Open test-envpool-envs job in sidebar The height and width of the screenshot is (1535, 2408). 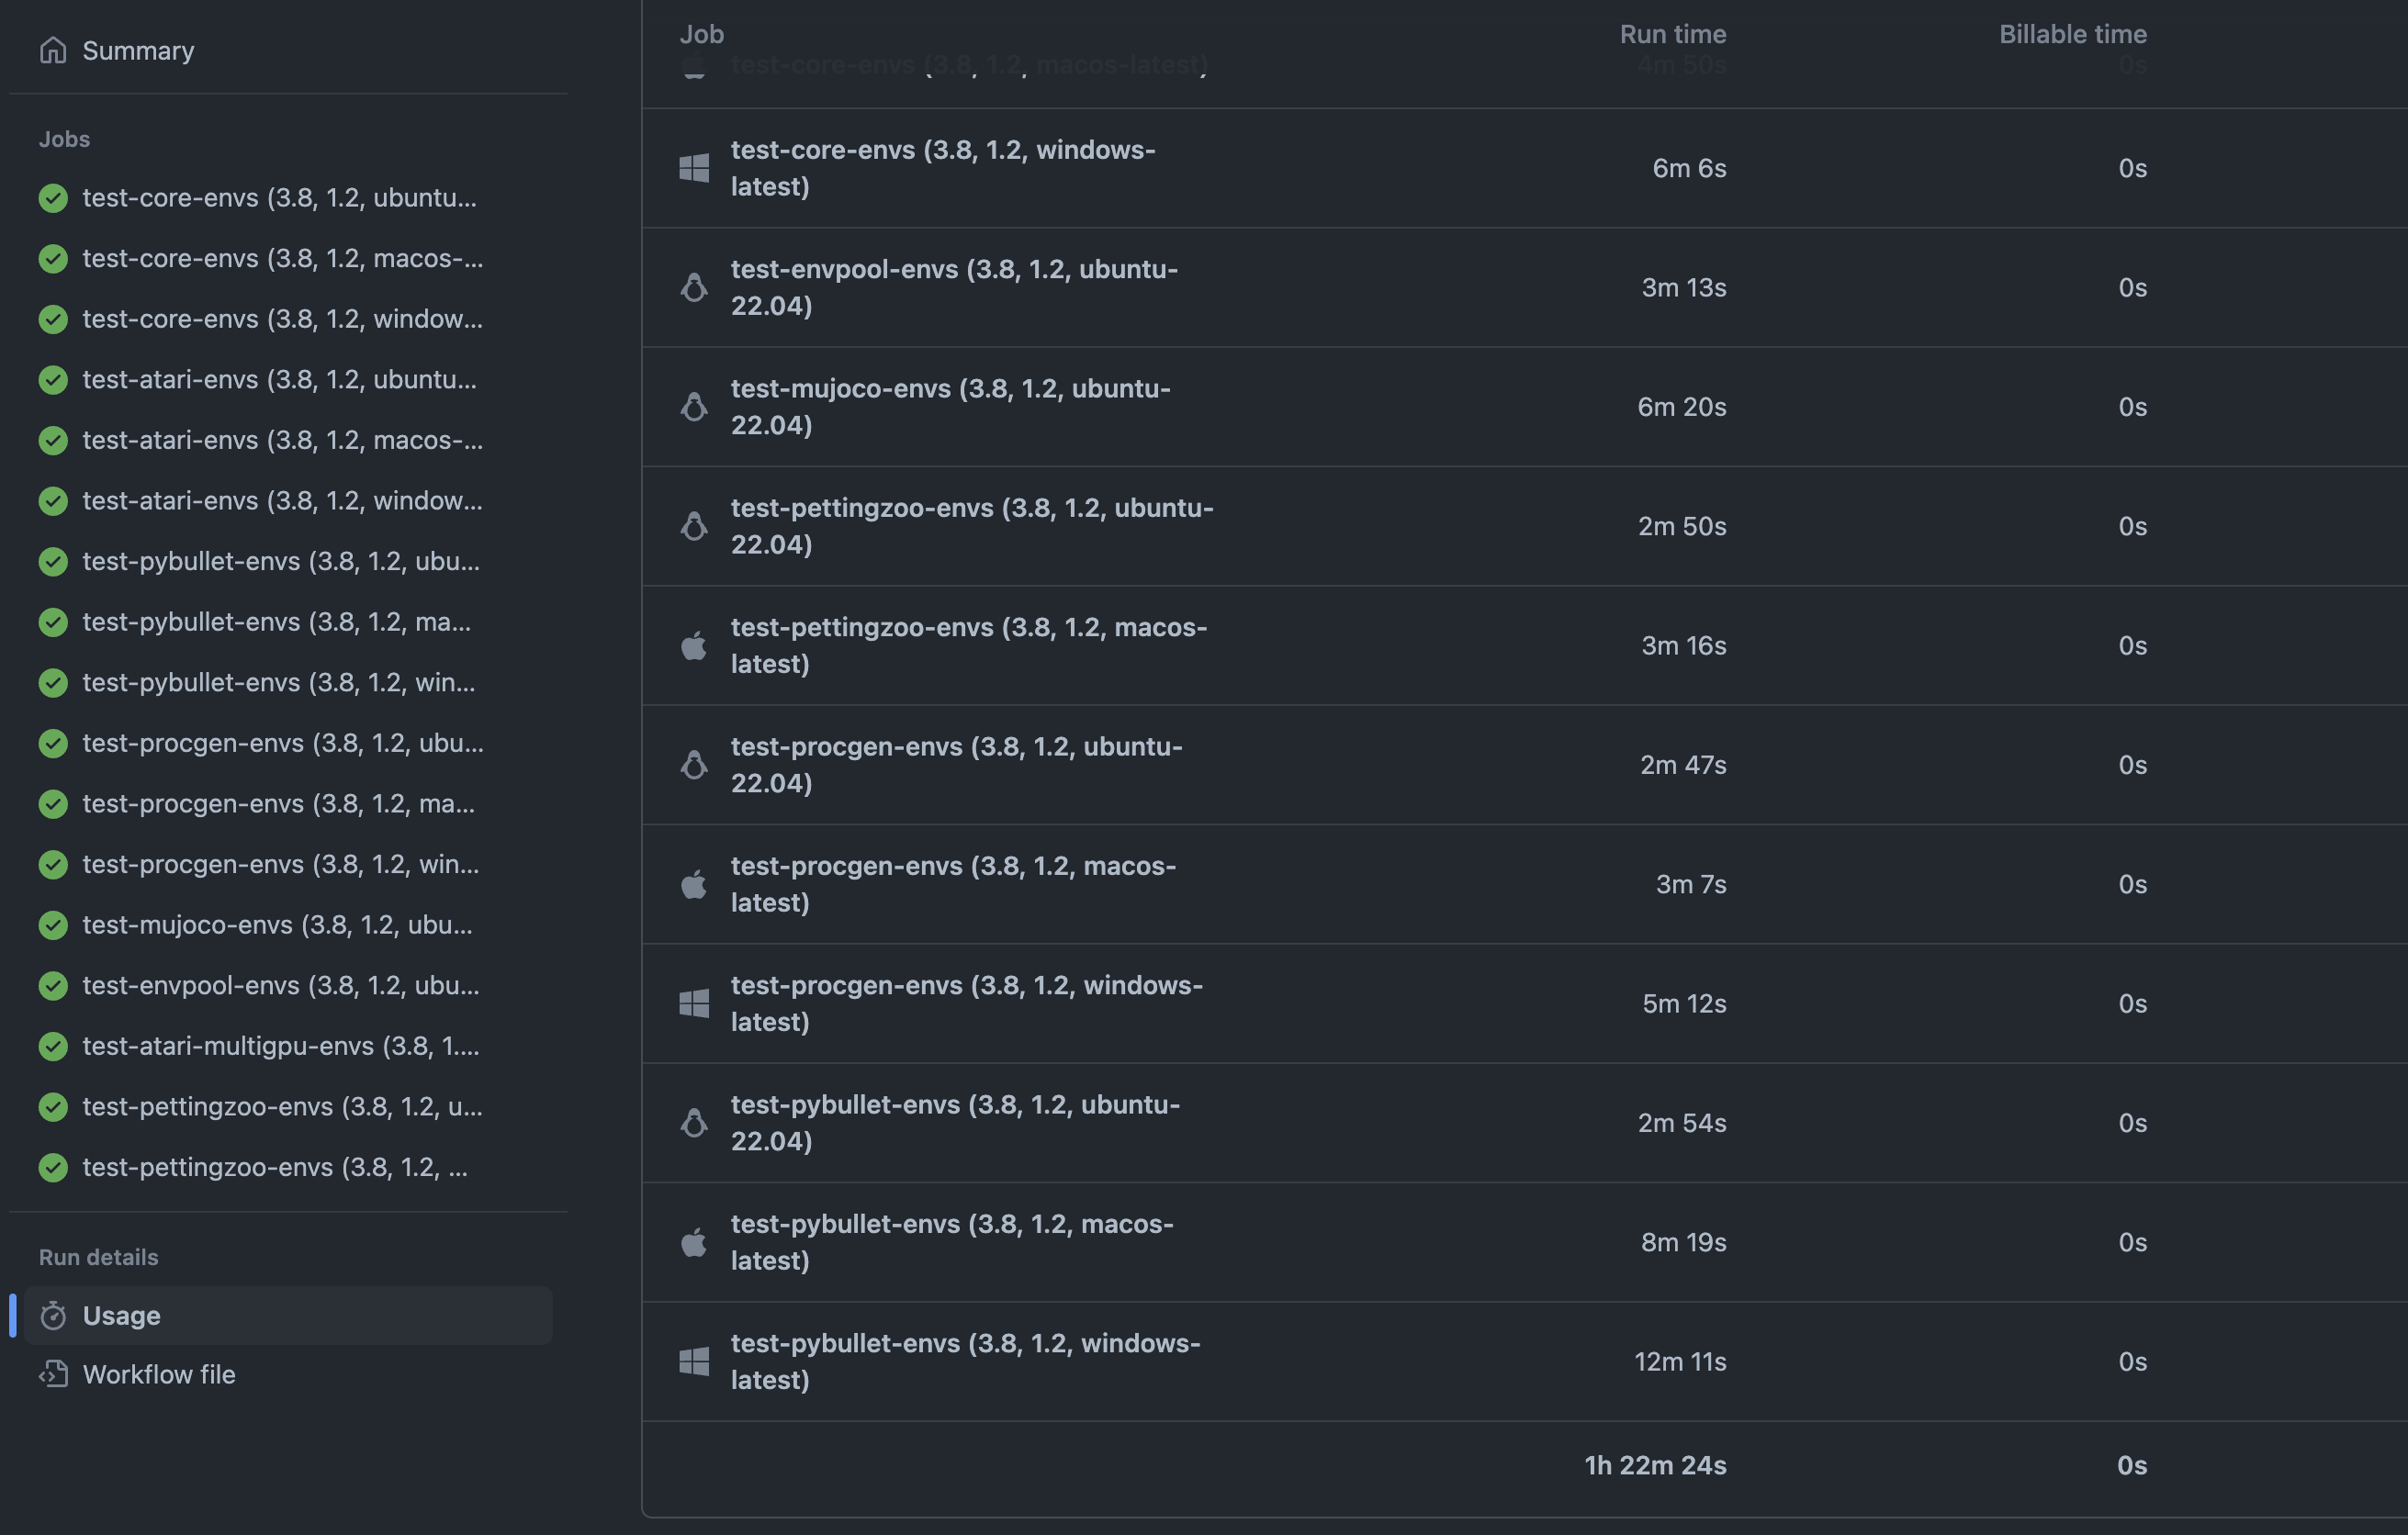point(280,985)
